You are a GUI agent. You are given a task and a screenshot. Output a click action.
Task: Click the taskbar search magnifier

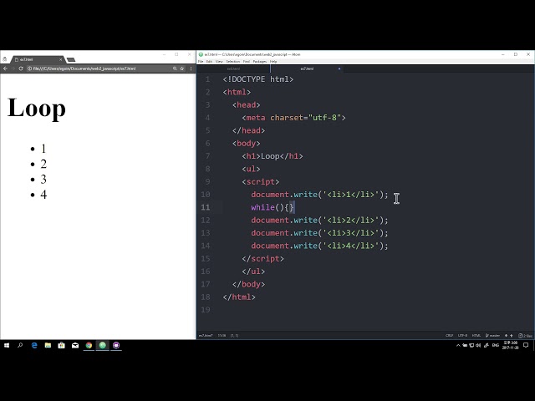20,345
